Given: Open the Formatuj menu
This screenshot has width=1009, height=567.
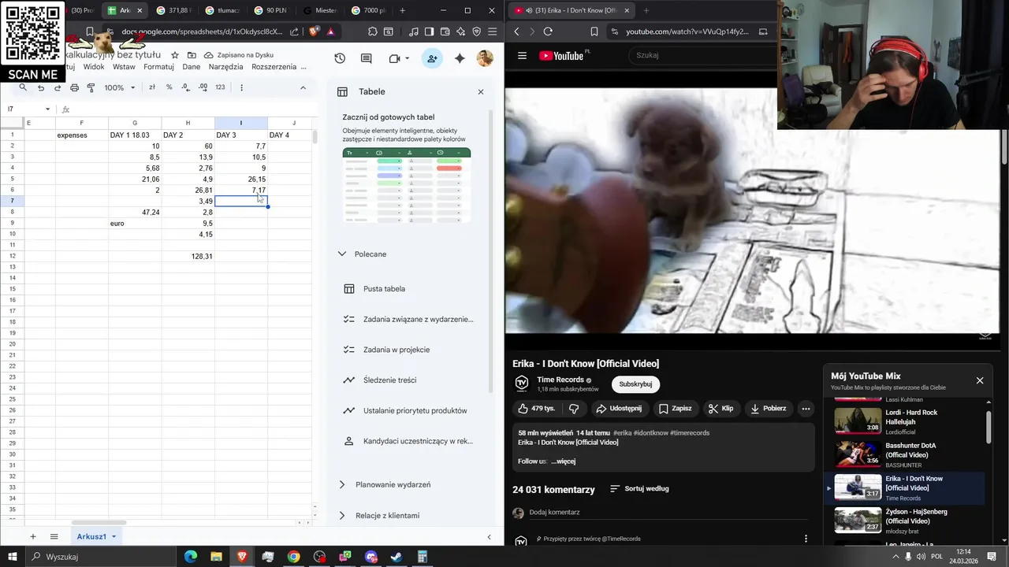Looking at the screenshot, I should [158, 67].
